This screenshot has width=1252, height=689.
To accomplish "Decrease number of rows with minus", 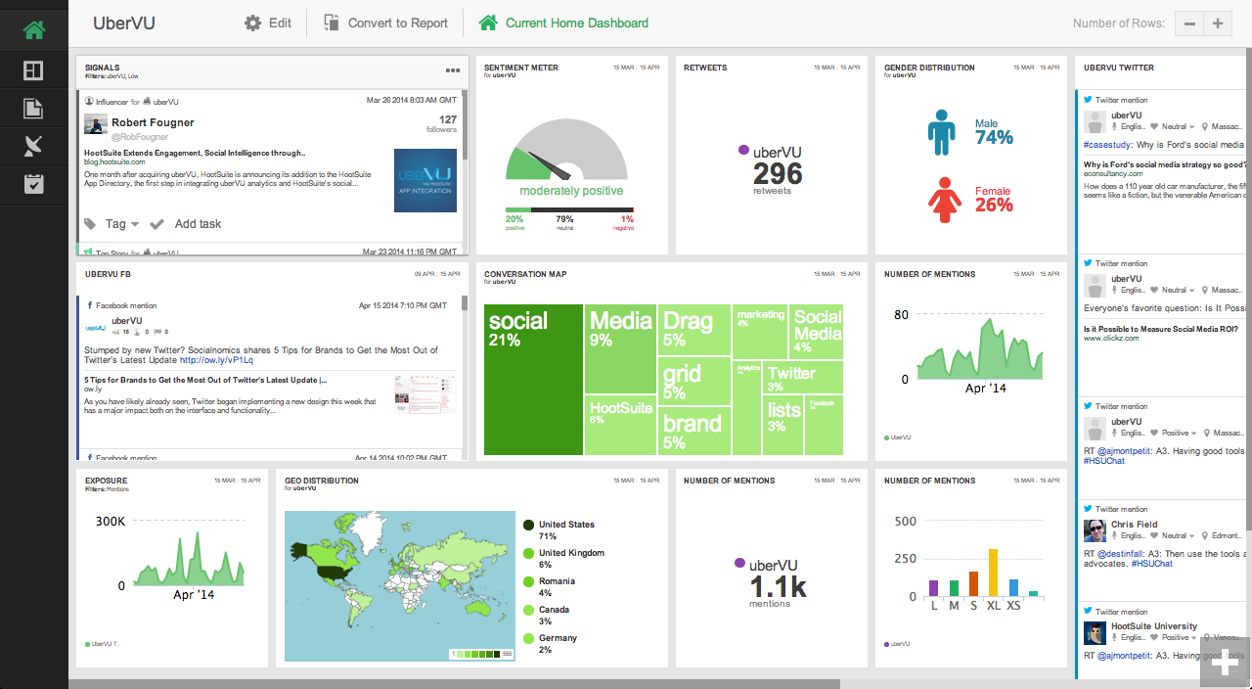I will (1188, 23).
